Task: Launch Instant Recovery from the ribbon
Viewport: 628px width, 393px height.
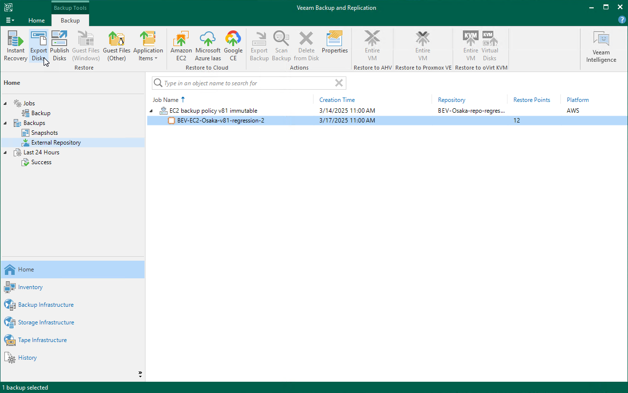Action: 16,46
